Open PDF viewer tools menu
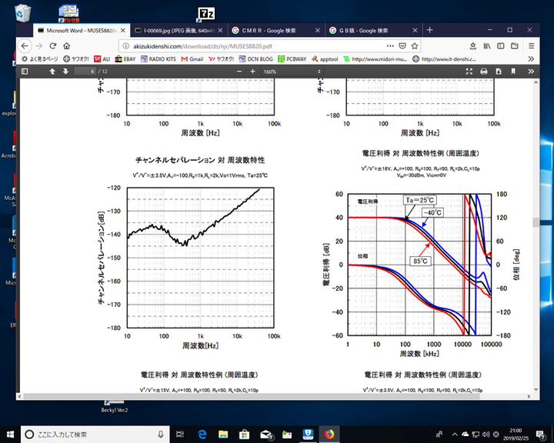This screenshot has height=443, width=554. (x=529, y=71)
